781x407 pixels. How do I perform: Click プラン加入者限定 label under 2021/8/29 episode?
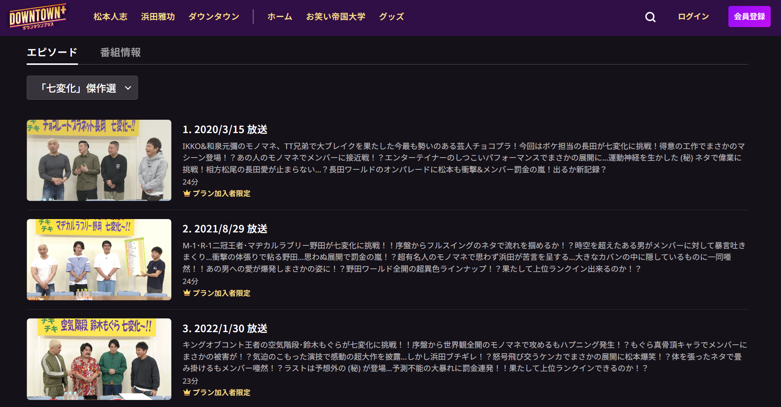[x=221, y=293]
